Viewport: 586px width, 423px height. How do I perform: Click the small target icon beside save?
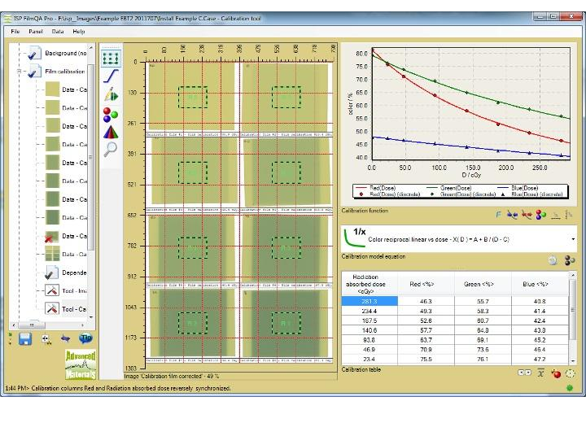click(46, 339)
